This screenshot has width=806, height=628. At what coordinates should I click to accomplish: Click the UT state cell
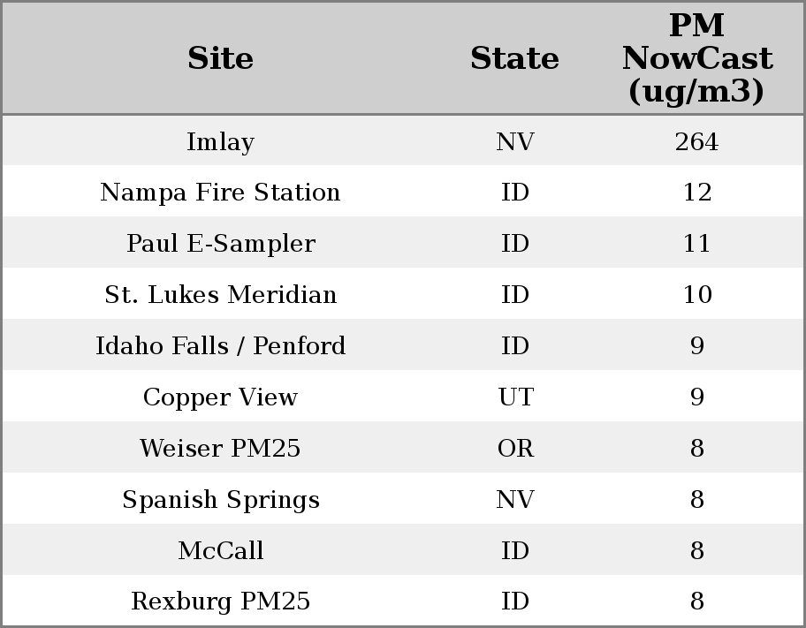click(x=515, y=397)
